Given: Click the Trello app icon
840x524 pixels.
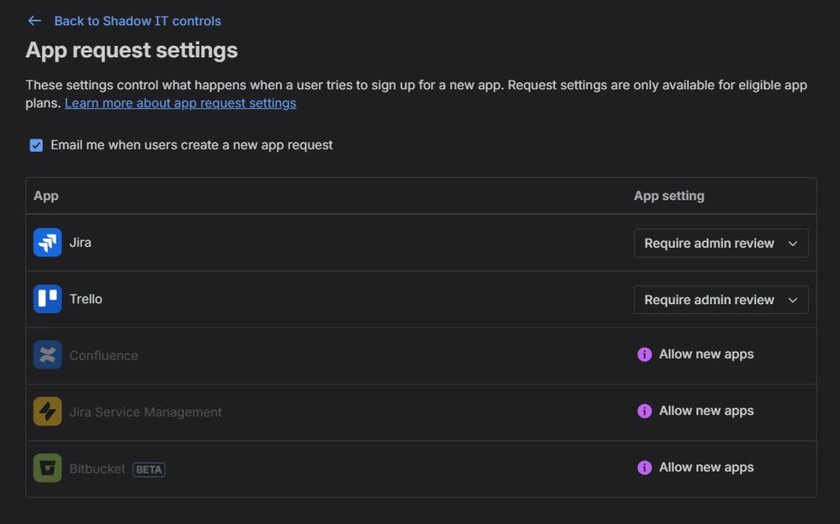Looking at the screenshot, I should 47,299.
